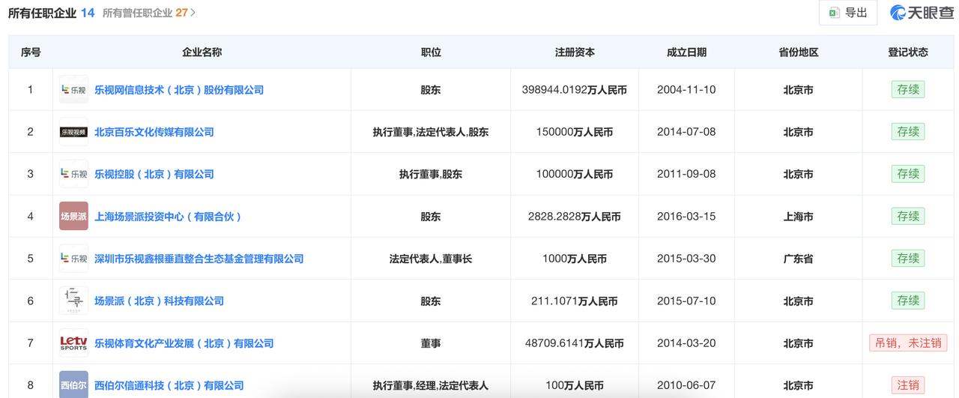Click the 存续 tag for 深圳市乐视鑫根 row
959x398 pixels.
(908, 258)
